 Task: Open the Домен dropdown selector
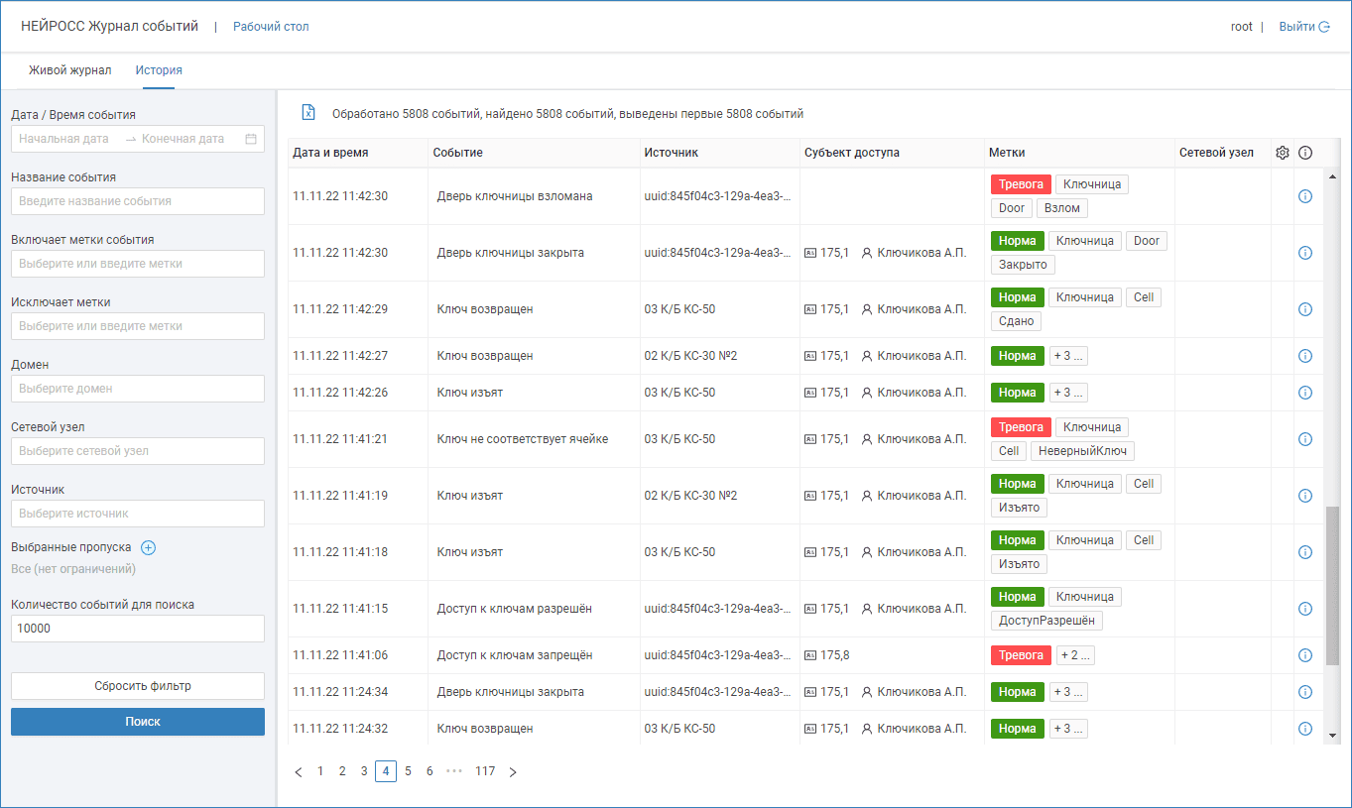pos(138,389)
